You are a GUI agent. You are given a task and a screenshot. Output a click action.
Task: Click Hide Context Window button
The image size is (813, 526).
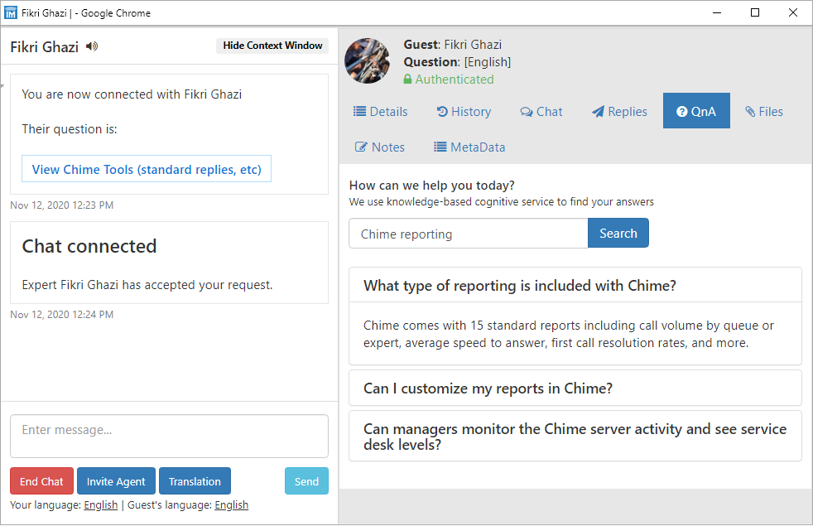272,46
